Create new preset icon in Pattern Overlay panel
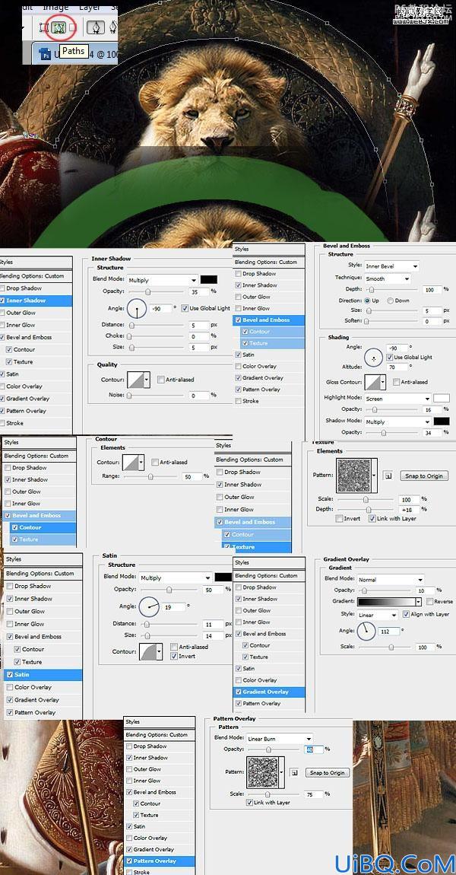 coord(295,772)
